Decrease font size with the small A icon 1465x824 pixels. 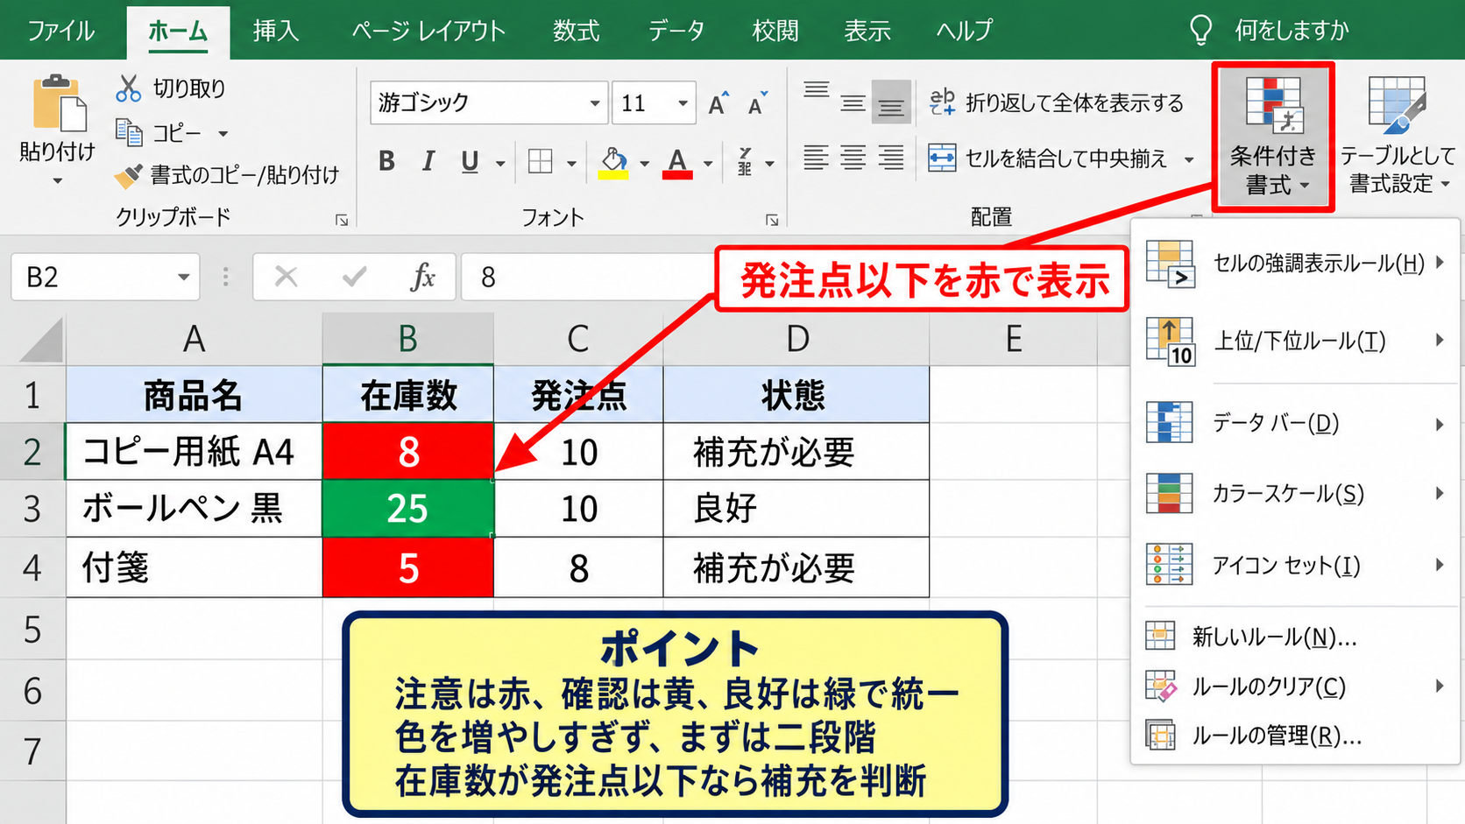(758, 103)
